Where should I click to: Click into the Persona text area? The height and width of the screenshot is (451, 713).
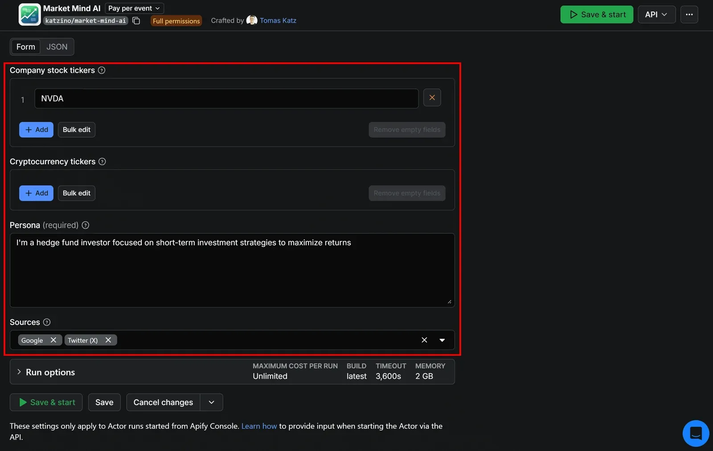click(232, 270)
